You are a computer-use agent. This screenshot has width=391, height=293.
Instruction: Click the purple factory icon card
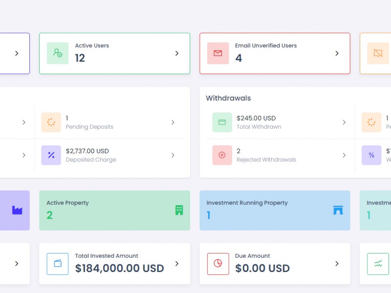(x=17, y=210)
